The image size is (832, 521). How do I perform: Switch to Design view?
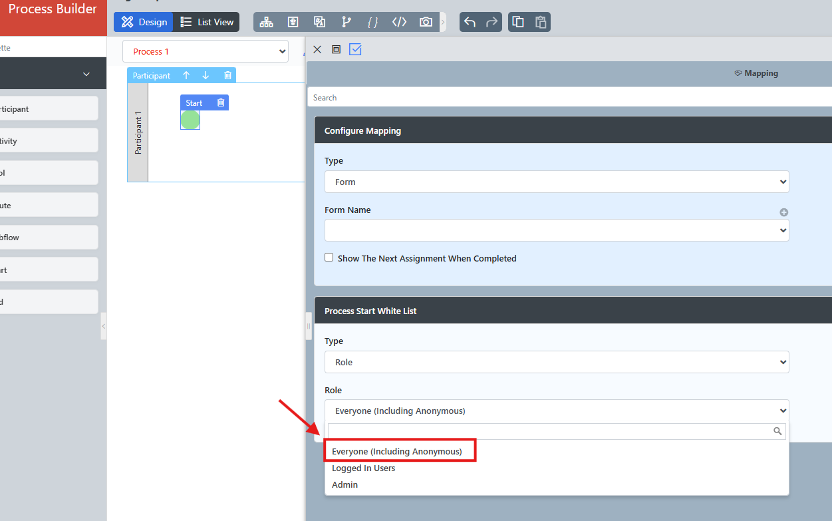tap(144, 22)
